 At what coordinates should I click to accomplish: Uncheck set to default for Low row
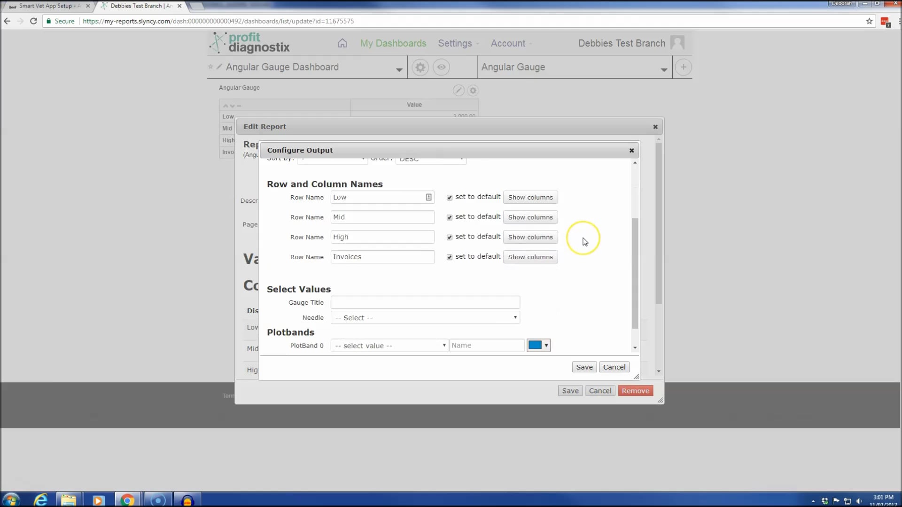click(x=449, y=198)
